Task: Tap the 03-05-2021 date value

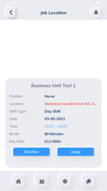Action: [55, 119]
